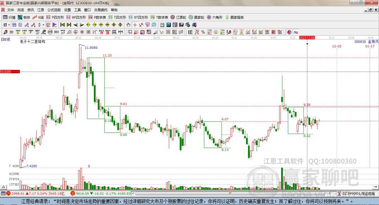379x205 pixels.
Task: Launch the 江恩轮 Gann wheel
Action: [178, 17]
